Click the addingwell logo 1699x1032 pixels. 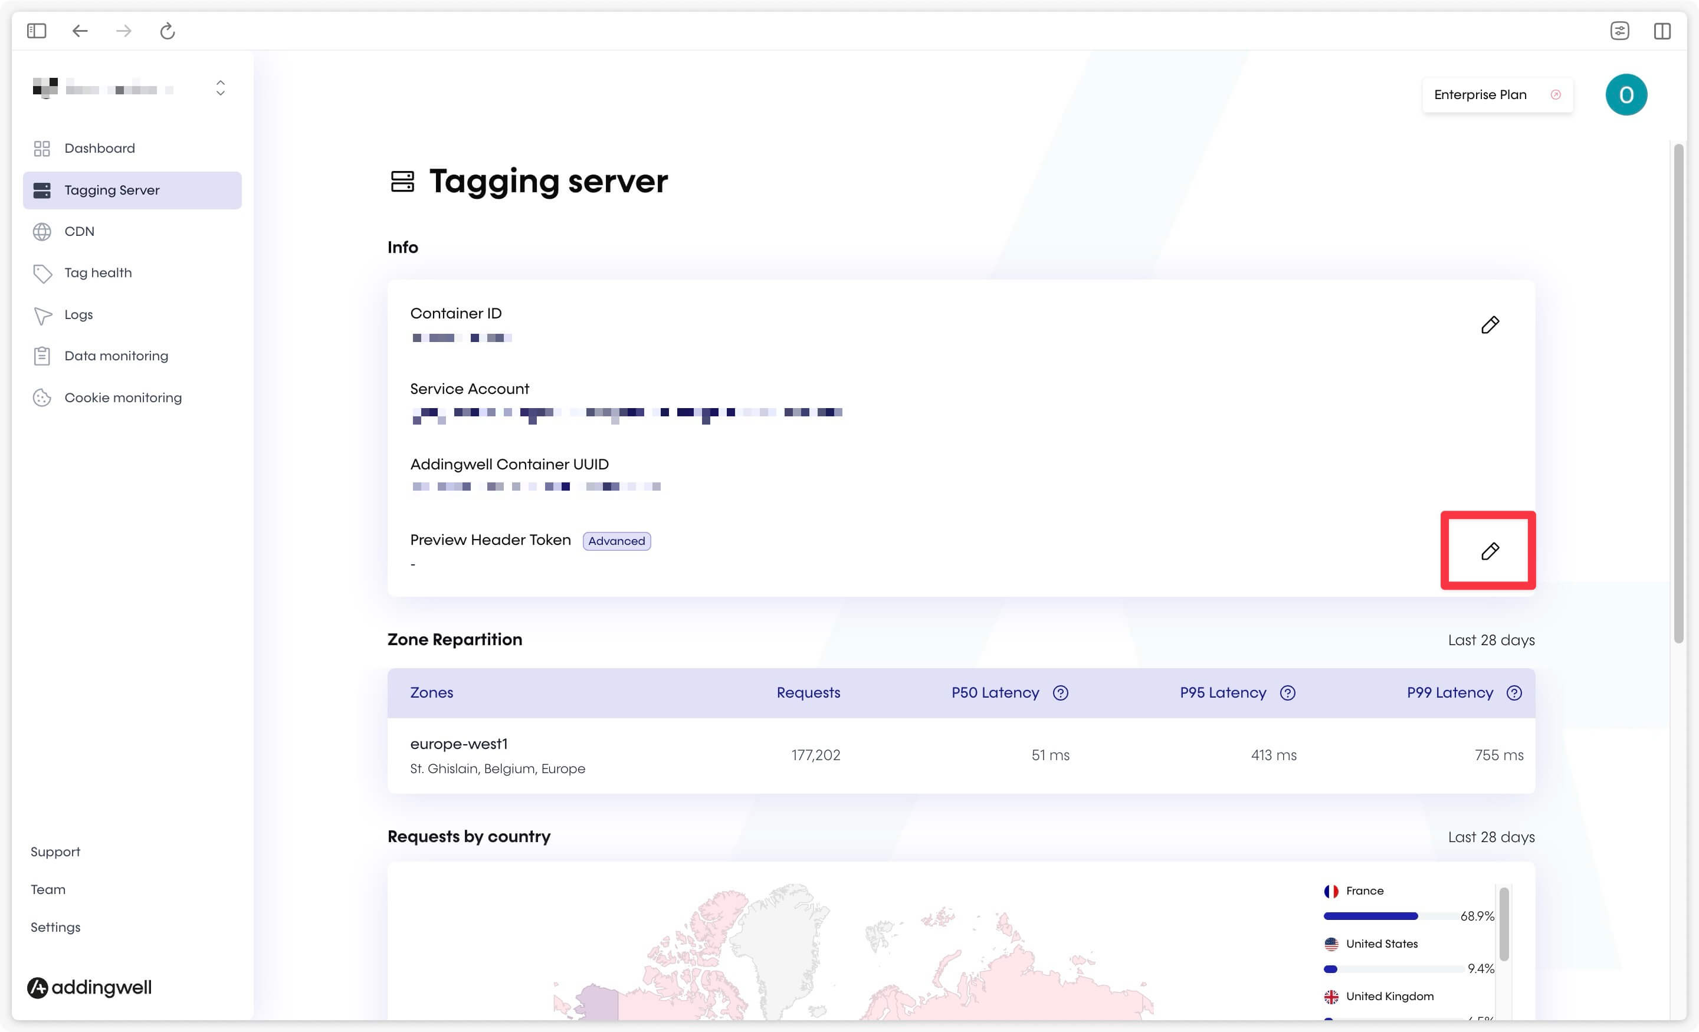click(x=90, y=987)
